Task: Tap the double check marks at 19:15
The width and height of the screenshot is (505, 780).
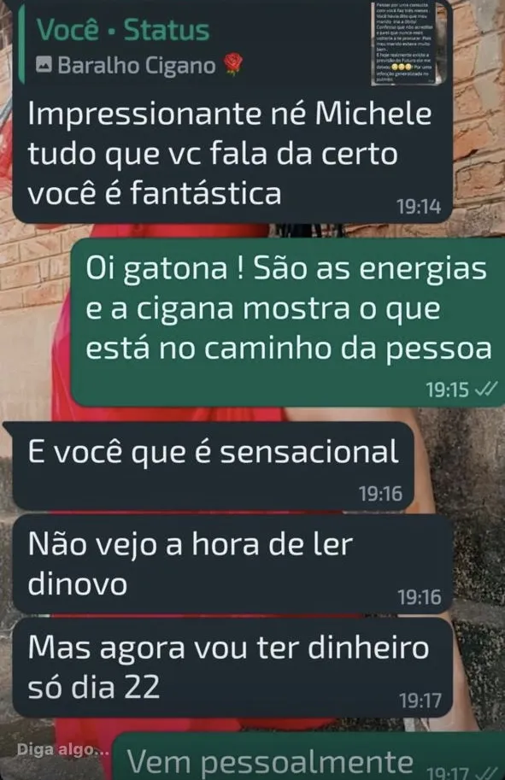Action: coord(486,390)
